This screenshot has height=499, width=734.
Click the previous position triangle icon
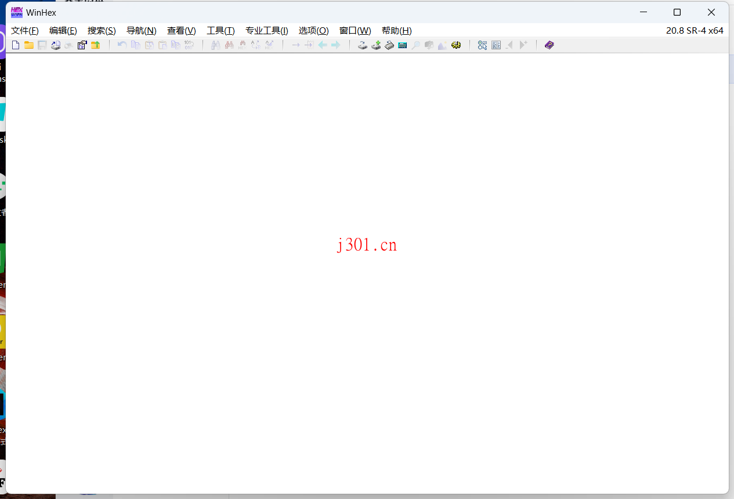point(509,45)
